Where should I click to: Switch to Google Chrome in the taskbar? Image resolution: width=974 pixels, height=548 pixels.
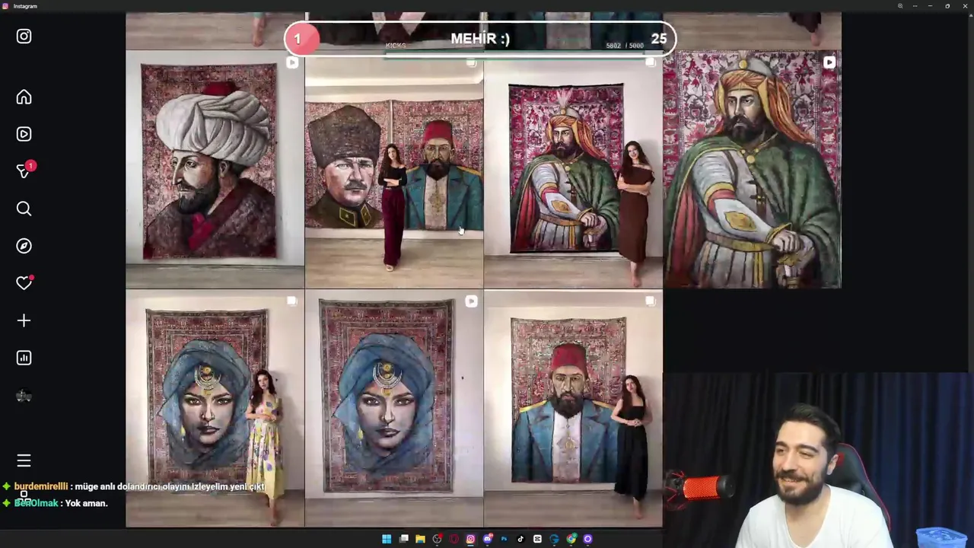click(571, 539)
